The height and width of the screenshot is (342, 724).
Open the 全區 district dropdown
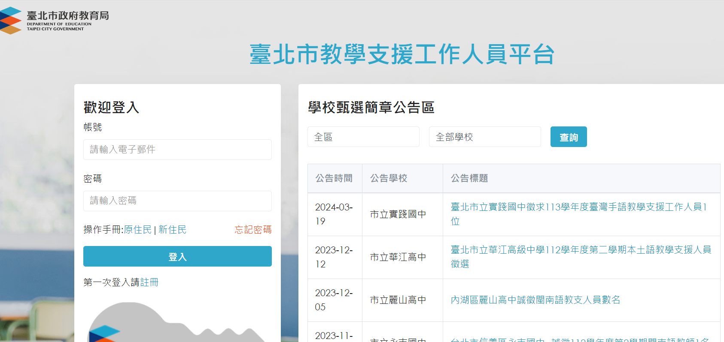[363, 137]
